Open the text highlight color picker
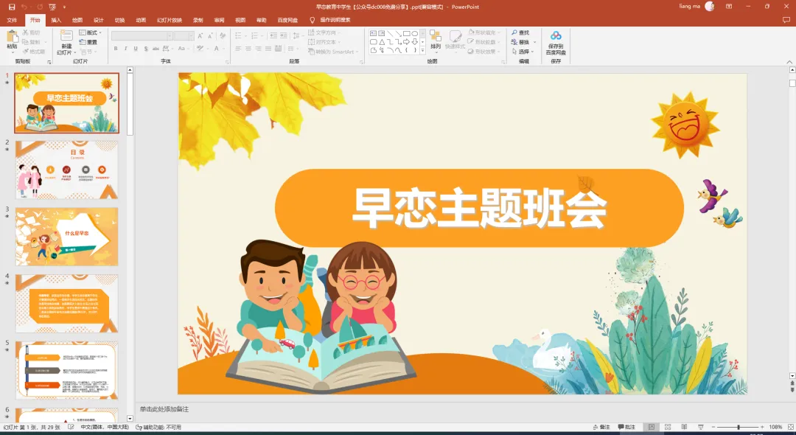 point(201,49)
